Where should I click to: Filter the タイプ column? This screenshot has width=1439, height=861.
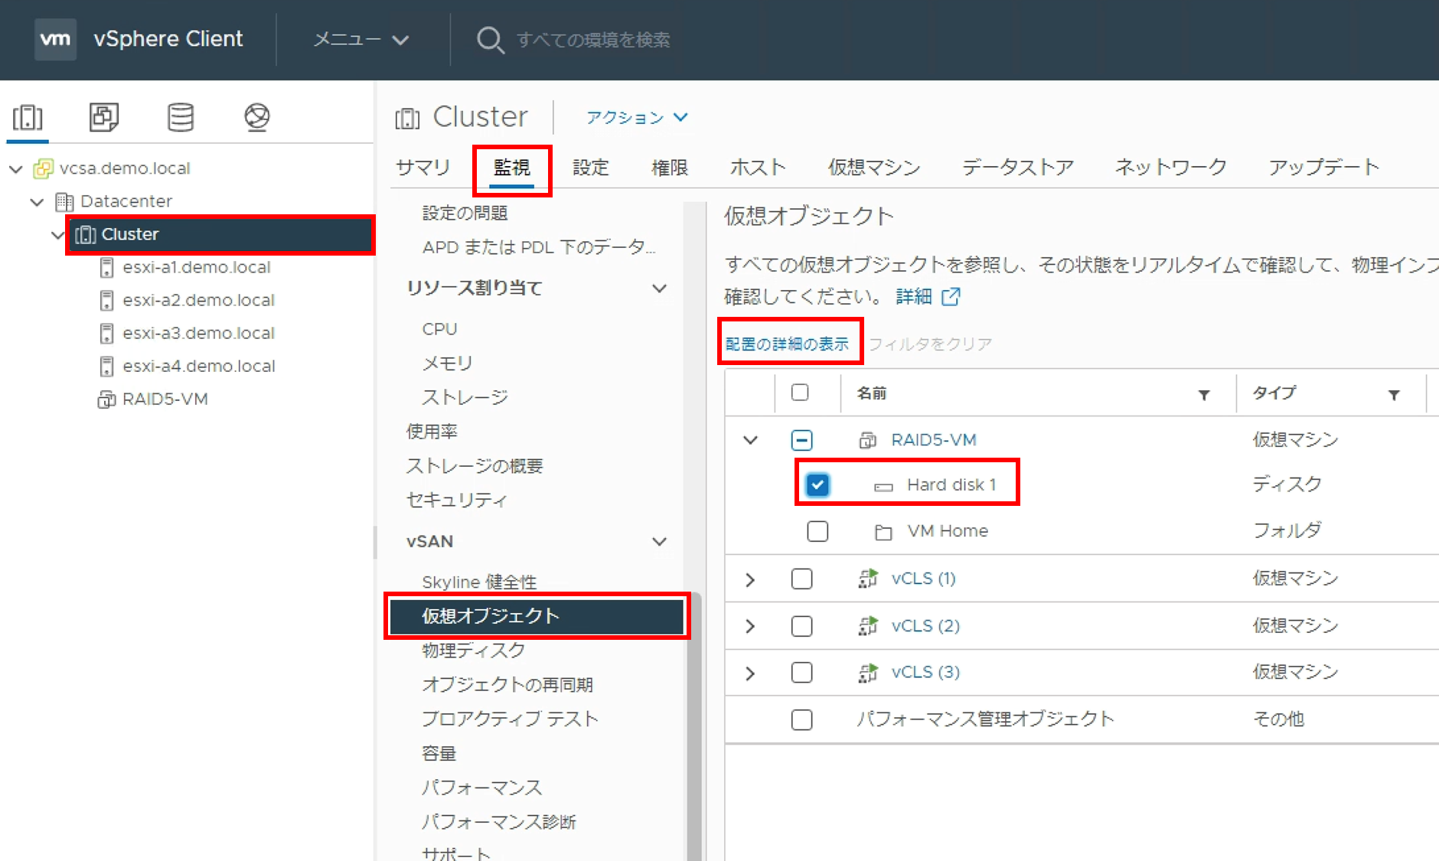(1394, 395)
